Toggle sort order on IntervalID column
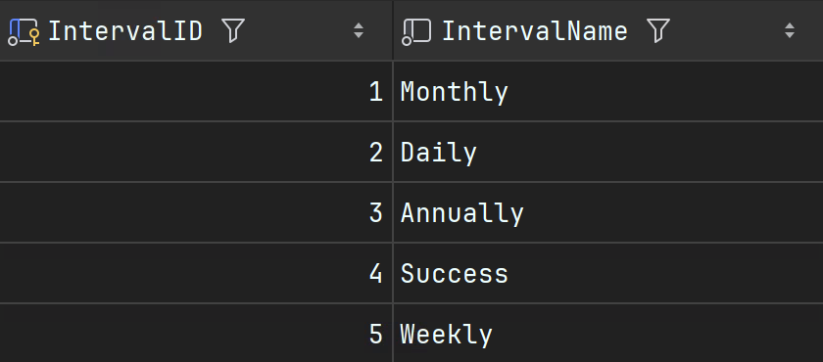 coord(359,31)
